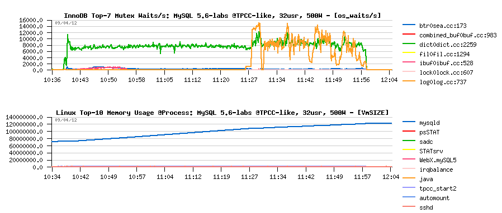Viewport: 502px width, 213px height.
Task: Click the 11:56 time axis label
Action: click(362, 79)
